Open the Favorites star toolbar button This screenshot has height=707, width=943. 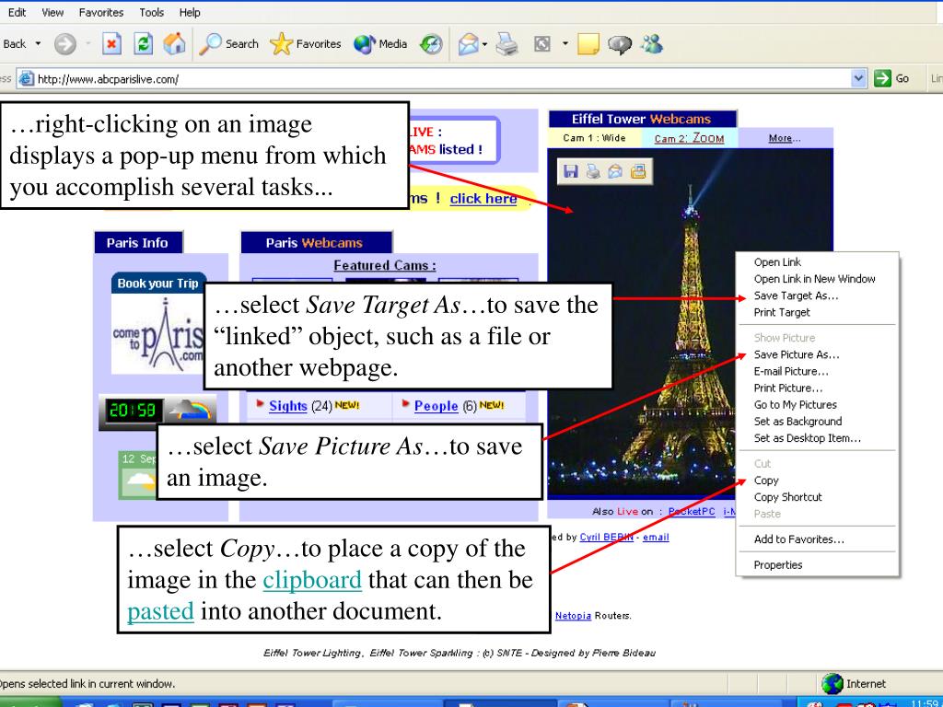(306, 44)
